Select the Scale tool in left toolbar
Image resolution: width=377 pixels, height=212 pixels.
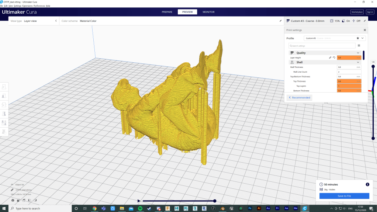click(4, 95)
